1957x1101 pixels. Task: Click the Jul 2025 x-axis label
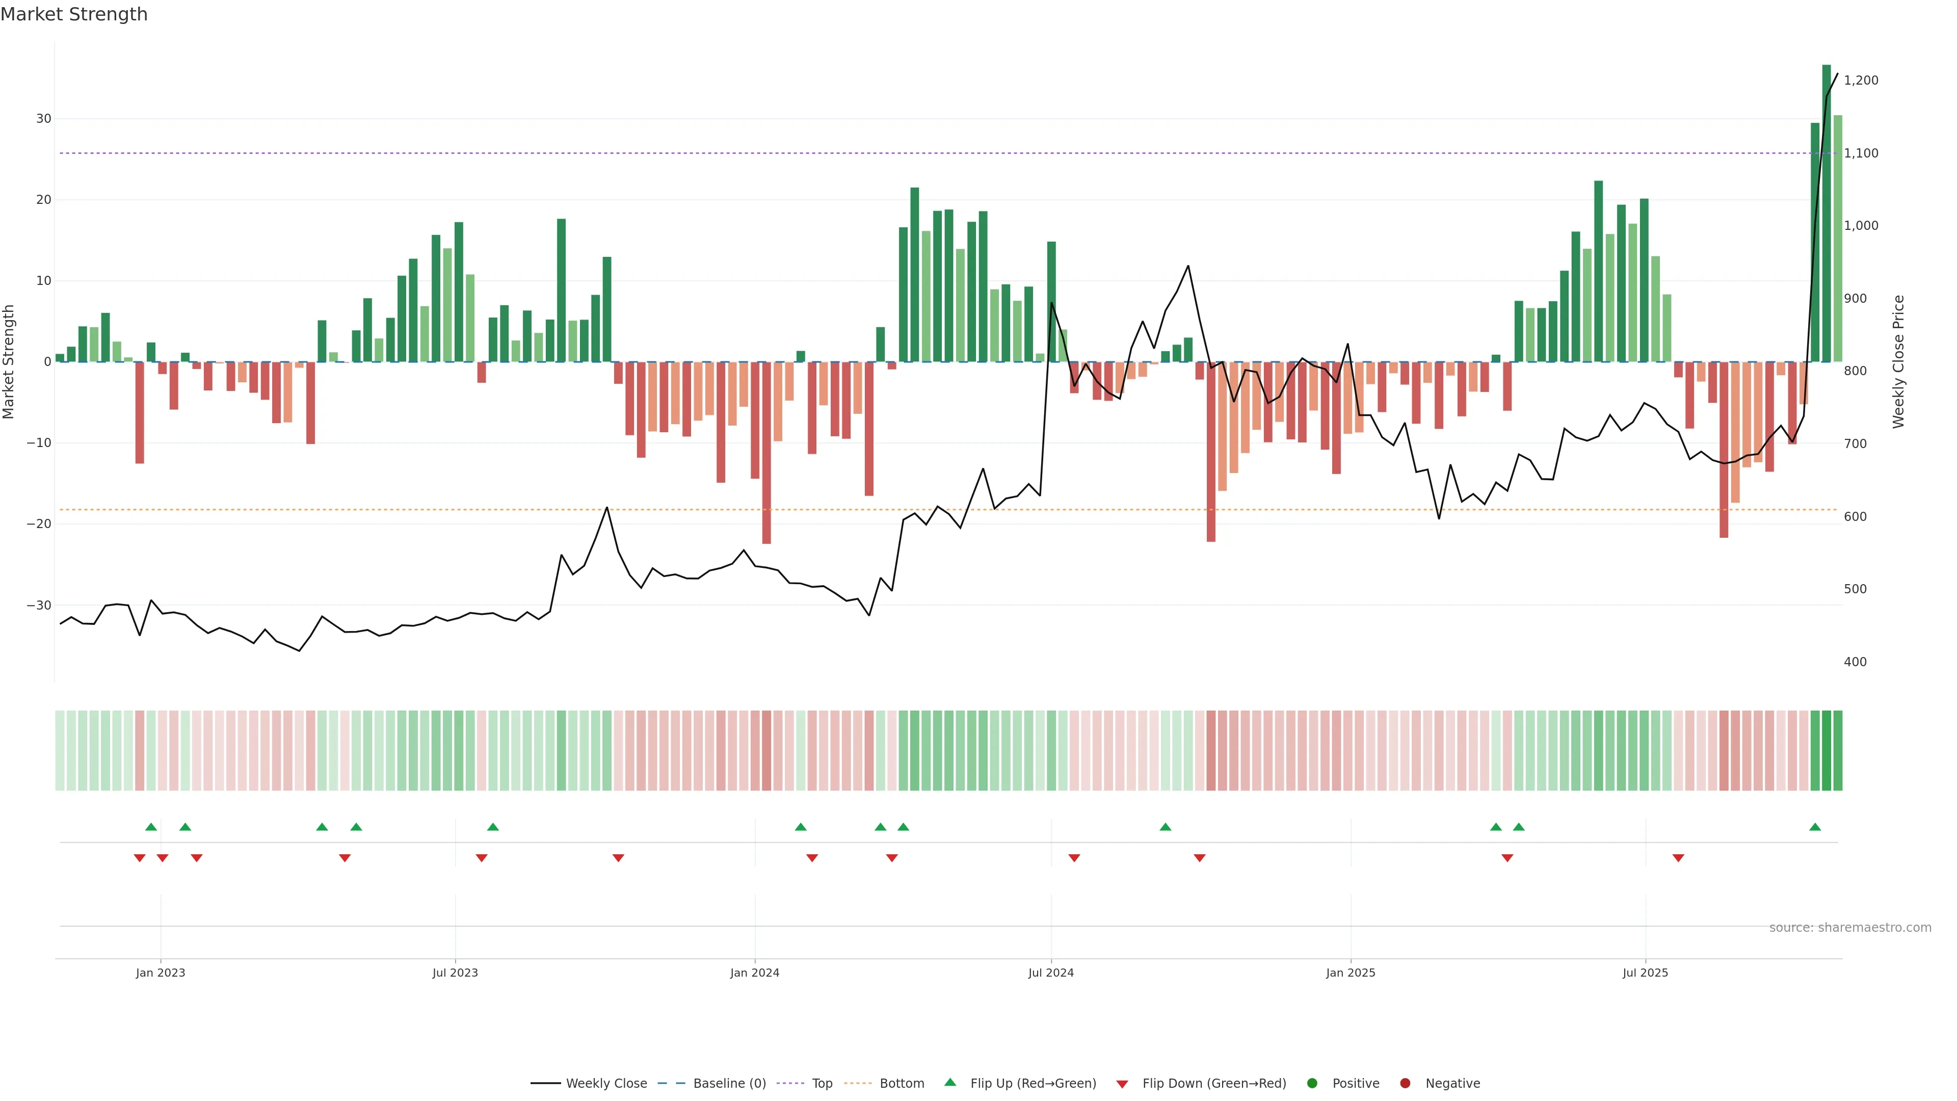point(1645,973)
